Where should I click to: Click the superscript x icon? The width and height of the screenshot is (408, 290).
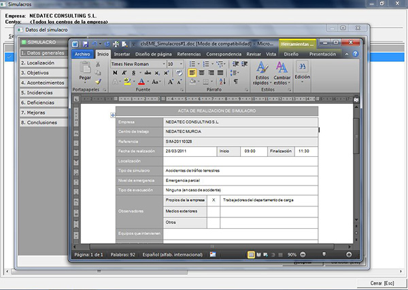tap(167, 73)
